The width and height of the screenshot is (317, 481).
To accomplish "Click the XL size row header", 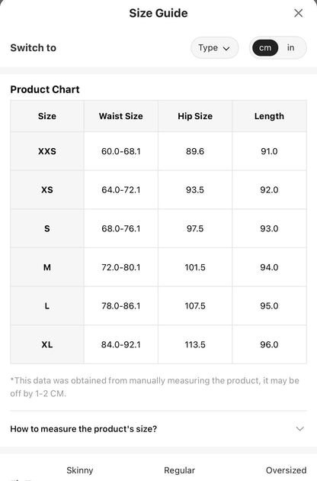I will (x=47, y=344).
